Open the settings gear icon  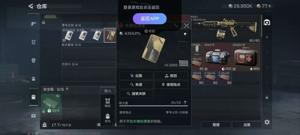tap(267, 122)
